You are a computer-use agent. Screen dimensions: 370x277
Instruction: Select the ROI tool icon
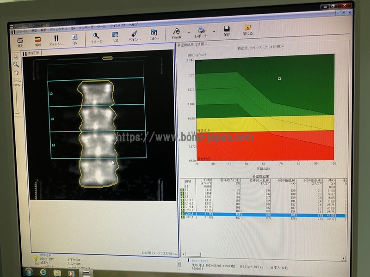(x=115, y=36)
